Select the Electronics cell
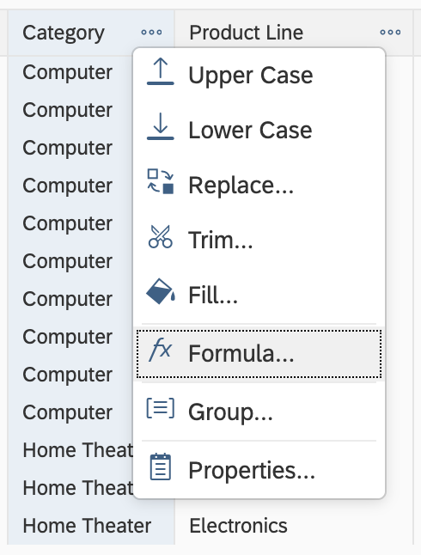This screenshot has width=421, height=555. point(238,526)
